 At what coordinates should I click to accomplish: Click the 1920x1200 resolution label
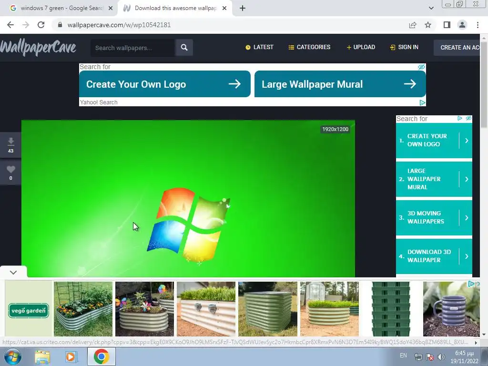(335, 129)
